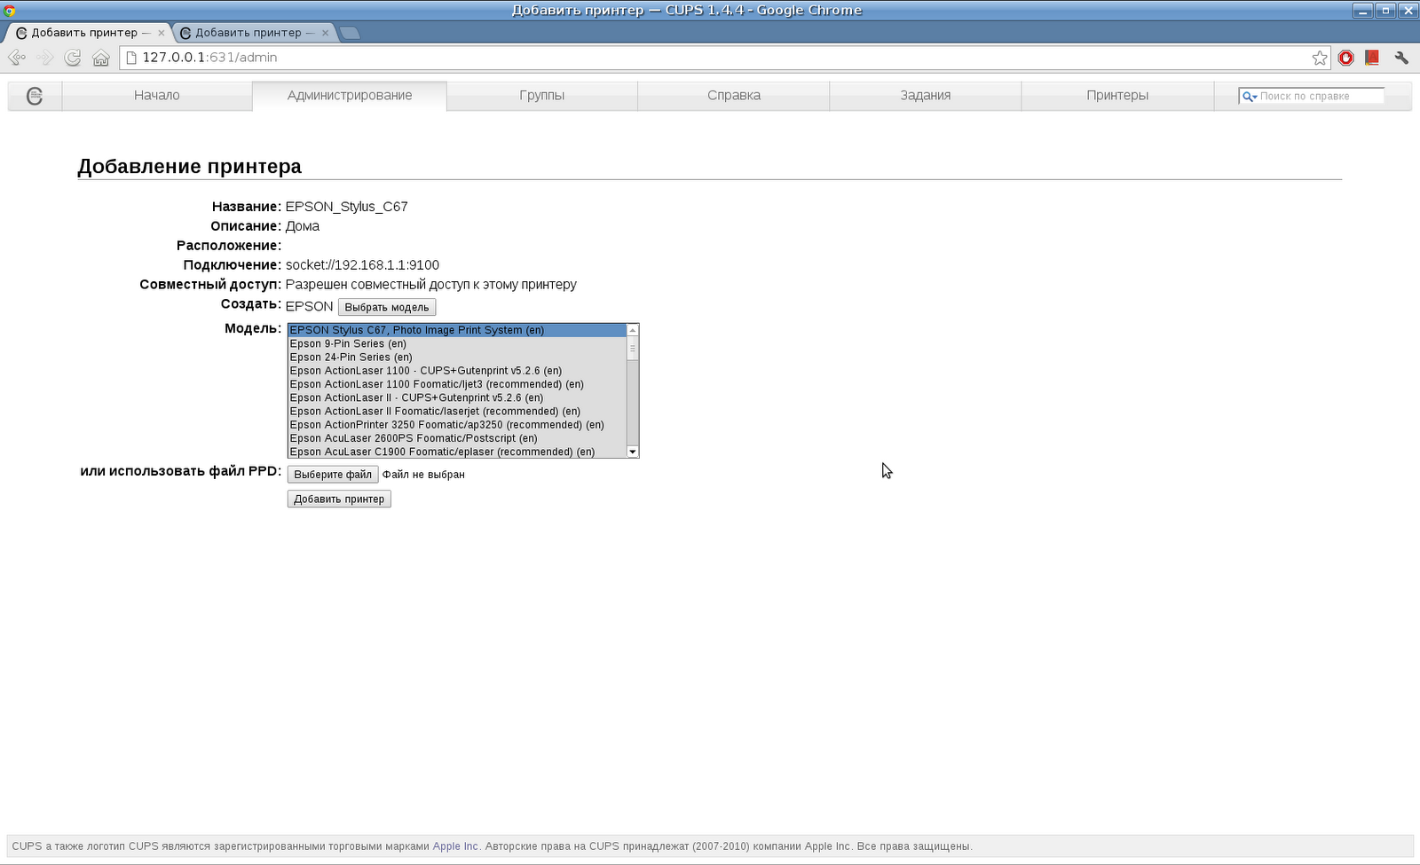Click the 'Выбрать модель' button

click(387, 307)
